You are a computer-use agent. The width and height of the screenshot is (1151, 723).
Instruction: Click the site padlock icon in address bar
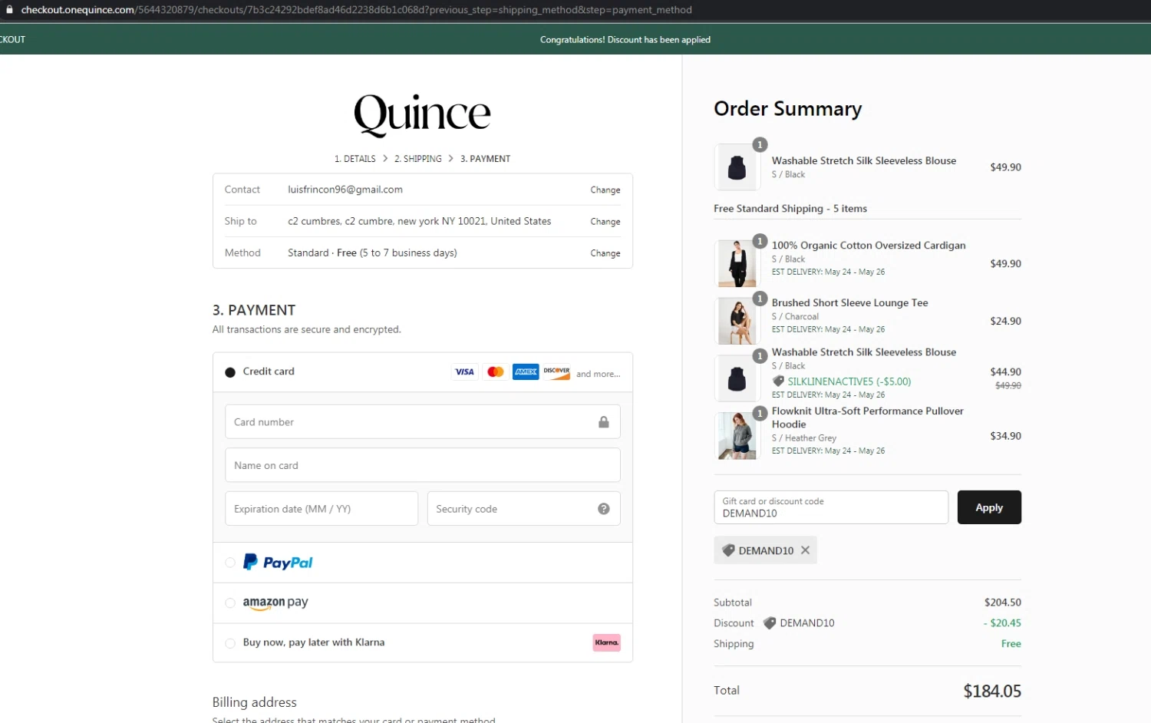click(9, 10)
